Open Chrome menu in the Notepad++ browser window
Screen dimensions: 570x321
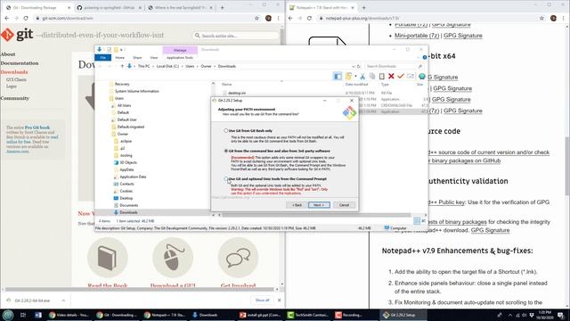tap(564, 18)
